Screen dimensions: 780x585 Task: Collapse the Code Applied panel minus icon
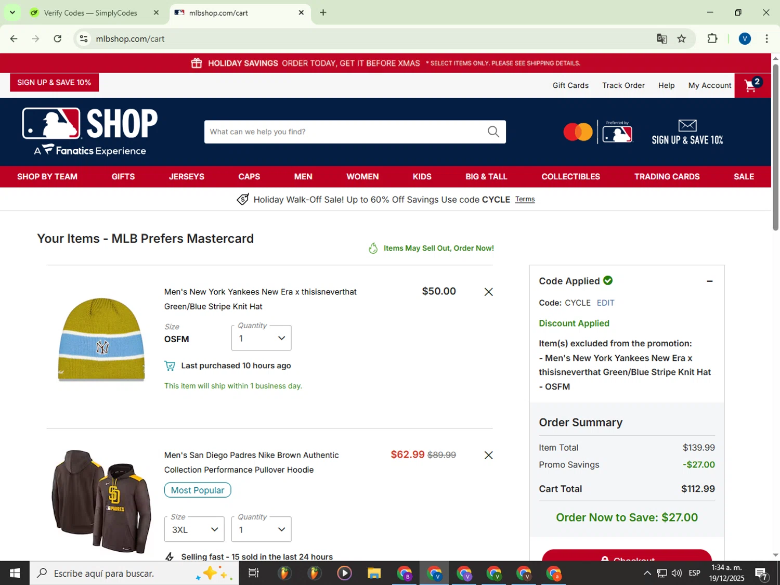tap(709, 281)
